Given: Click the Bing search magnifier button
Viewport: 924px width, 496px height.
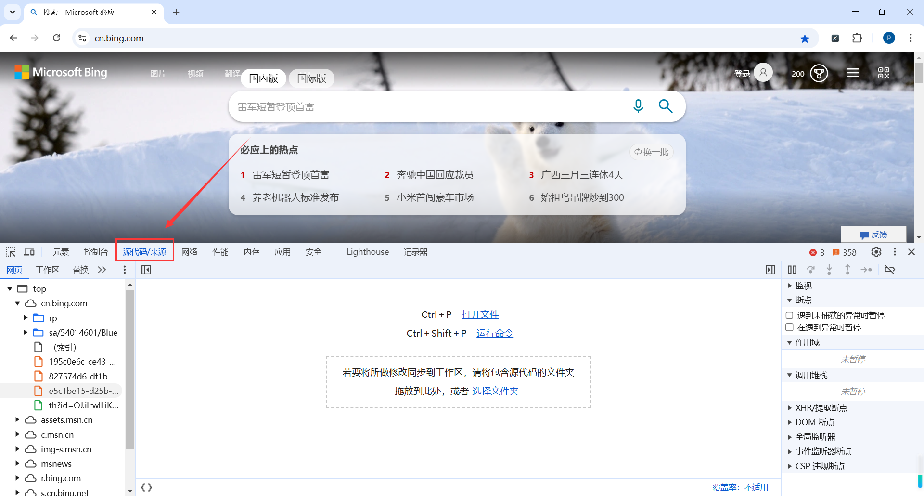Looking at the screenshot, I should (x=666, y=106).
